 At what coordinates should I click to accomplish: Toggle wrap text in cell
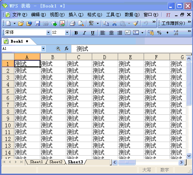[127, 33]
